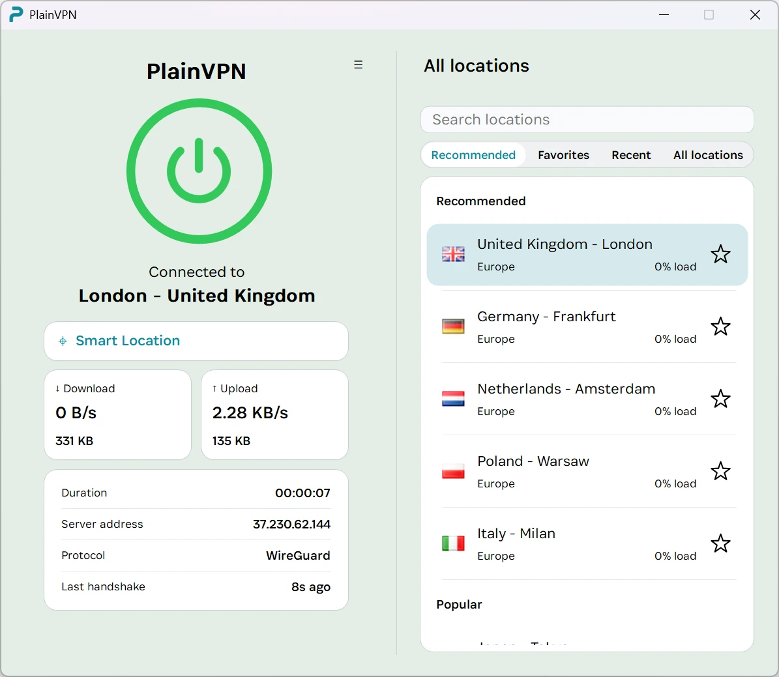779x677 pixels.
Task: Switch to the Favorites tab
Action: pos(563,155)
